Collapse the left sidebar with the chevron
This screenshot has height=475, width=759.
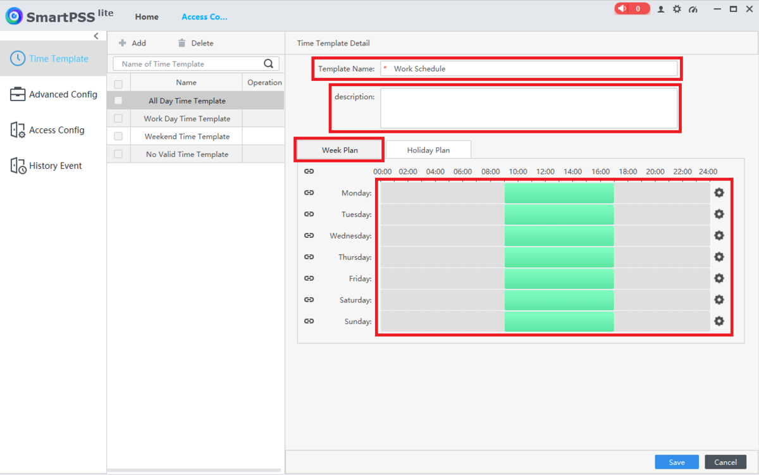click(96, 36)
